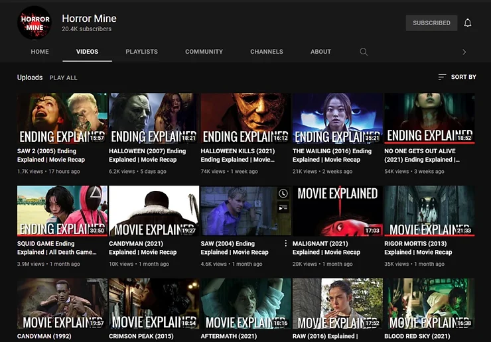Click '3.9M views • 1 month ago' text
This screenshot has height=342, width=491.
point(48,264)
